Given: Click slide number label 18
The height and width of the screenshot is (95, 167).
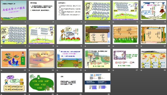Looking at the screenshot, I should (165, 70).
